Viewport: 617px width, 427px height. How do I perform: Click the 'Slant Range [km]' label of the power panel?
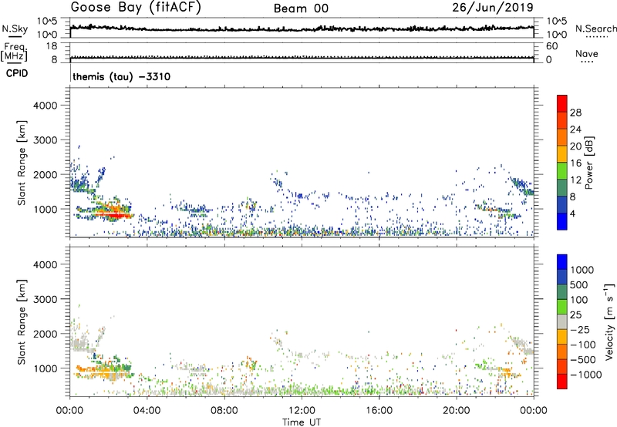tap(22, 163)
